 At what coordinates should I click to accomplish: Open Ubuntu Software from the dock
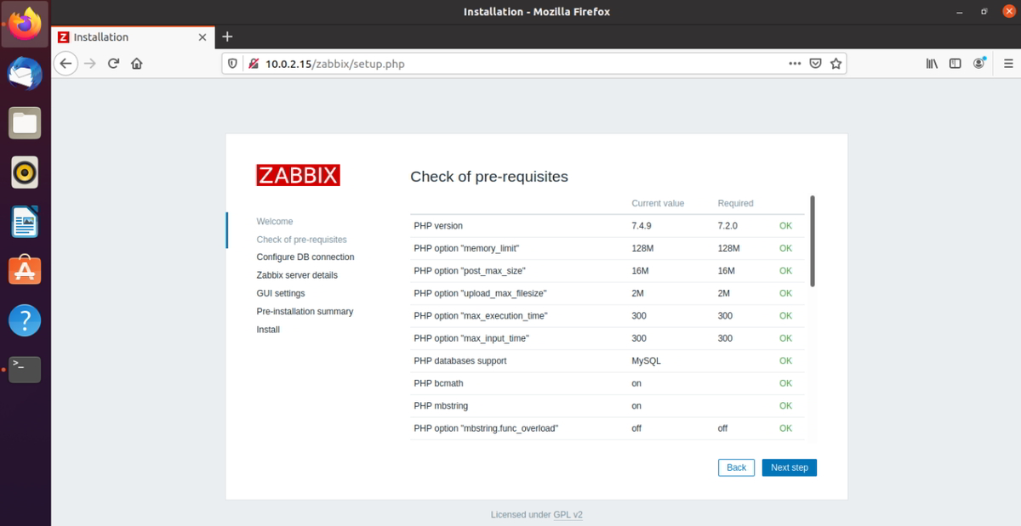(25, 270)
